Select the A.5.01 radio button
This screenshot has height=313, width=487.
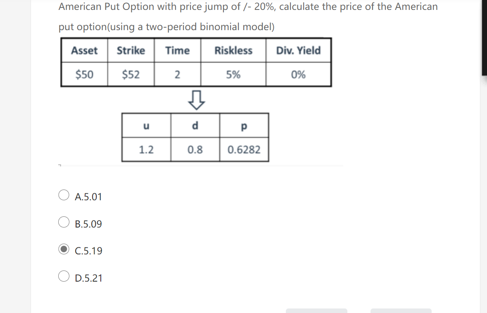(64, 195)
